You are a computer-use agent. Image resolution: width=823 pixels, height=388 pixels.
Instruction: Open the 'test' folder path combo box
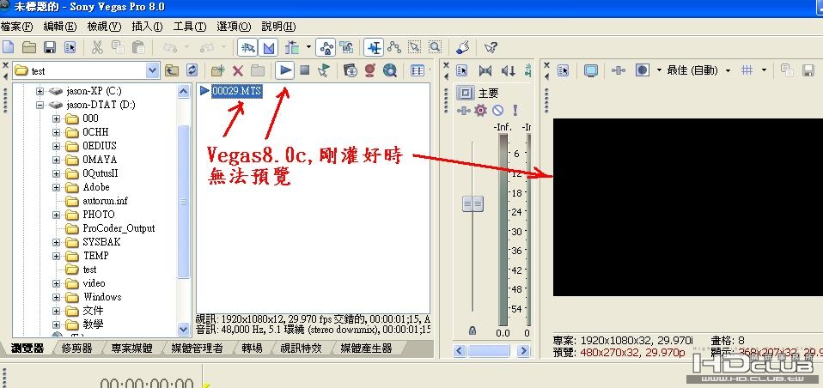(x=86, y=70)
